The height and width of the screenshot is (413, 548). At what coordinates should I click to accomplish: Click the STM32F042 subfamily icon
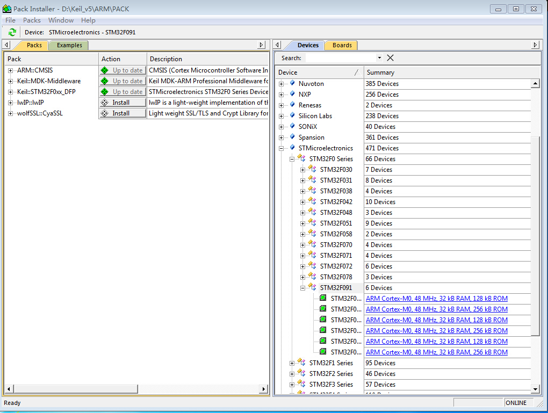click(x=313, y=201)
